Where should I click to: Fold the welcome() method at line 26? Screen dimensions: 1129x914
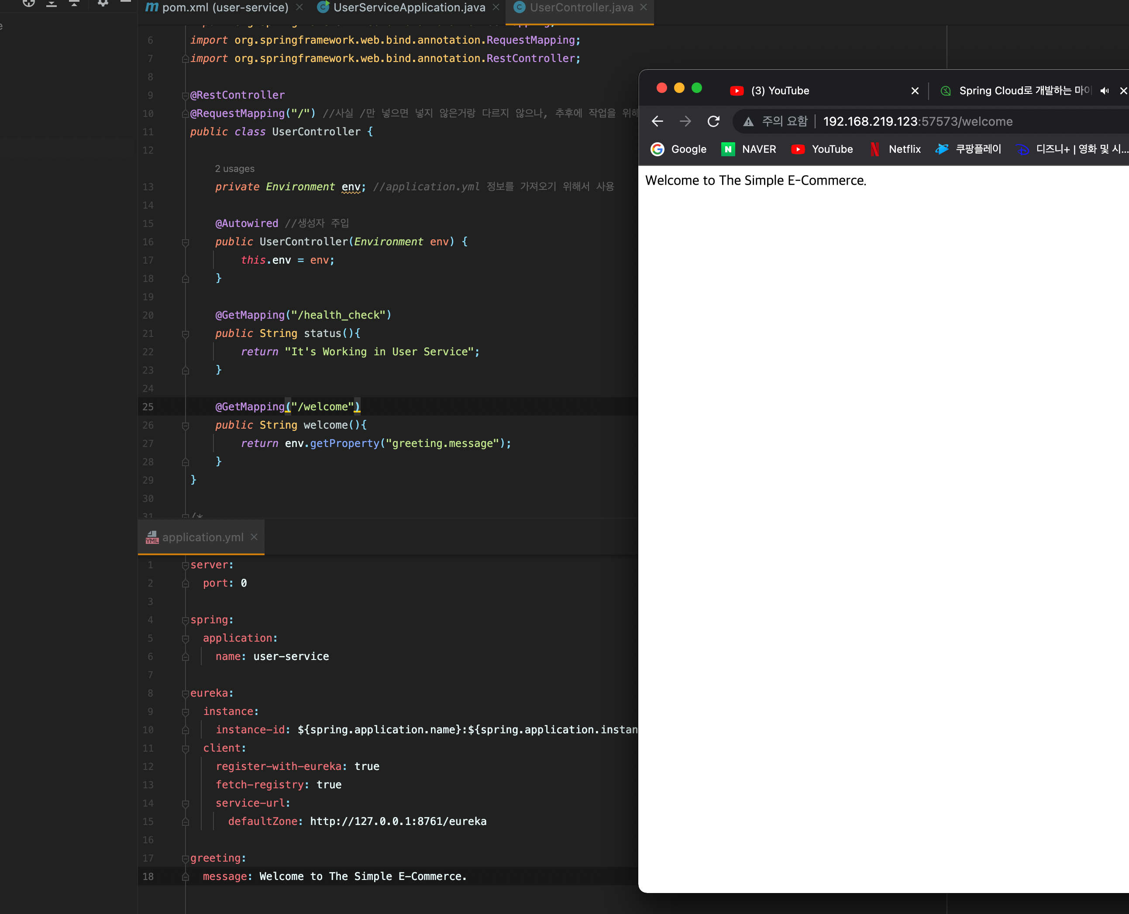pos(186,426)
